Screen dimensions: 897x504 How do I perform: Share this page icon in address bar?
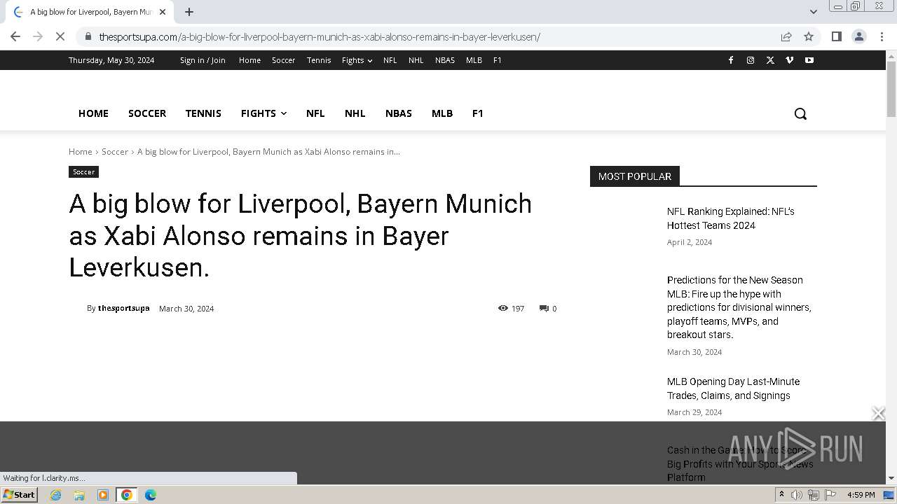pos(786,36)
